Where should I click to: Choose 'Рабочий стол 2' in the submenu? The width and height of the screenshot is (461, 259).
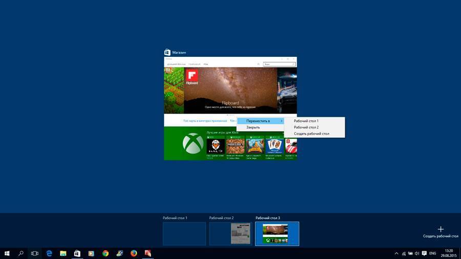(x=306, y=127)
